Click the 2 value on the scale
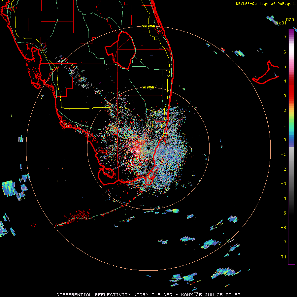 pyautogui.click(x=285, y=111)
